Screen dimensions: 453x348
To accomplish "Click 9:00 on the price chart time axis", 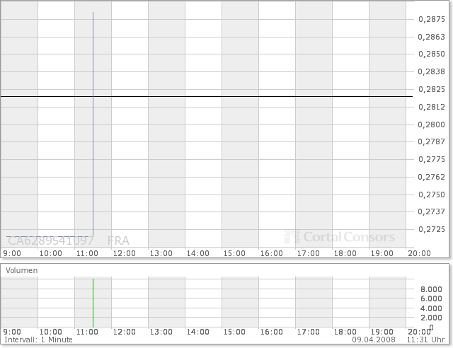I will tap(12, 253).
